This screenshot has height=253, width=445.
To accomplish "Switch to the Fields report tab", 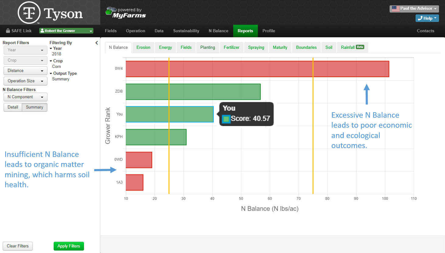I will [x=186, y=47].
